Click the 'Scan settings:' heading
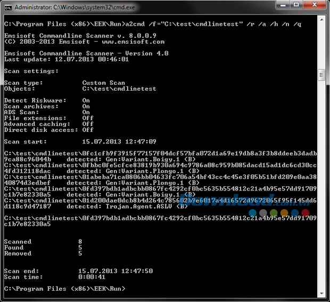The width and height of the screenshot is (330, 302). click(x=31, y=71)
